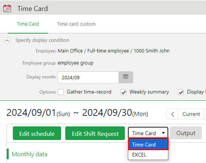Jump to the Current month
Screen dimensions: 206x163
[191, 114]
